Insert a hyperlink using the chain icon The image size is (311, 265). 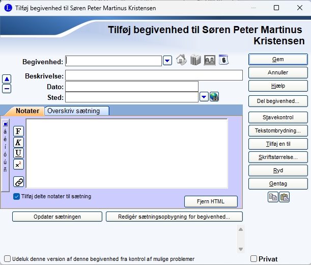pyautogui.click(x=19, y=181)
